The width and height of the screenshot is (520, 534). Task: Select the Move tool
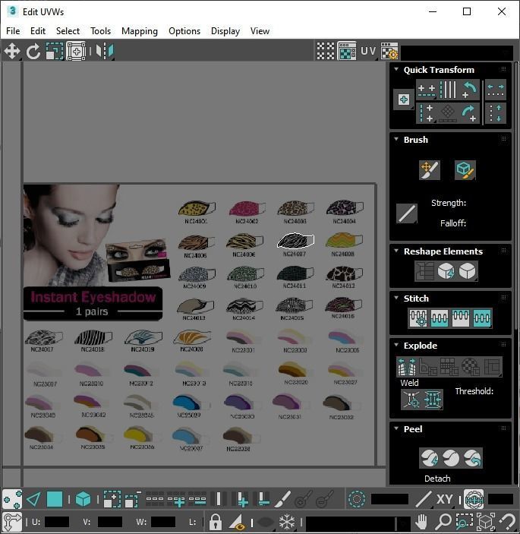pyautogui.click(x=12, y=52)
